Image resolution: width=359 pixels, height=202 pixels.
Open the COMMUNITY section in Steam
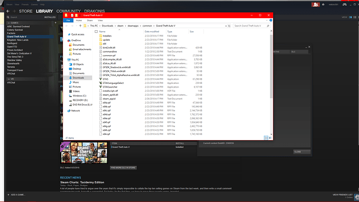[x=69, y=11]
